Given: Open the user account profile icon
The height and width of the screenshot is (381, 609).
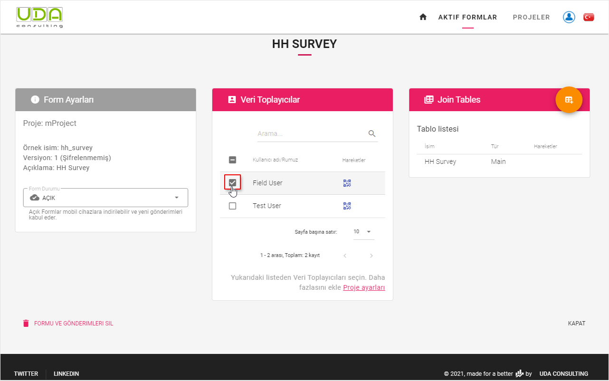Looking at the screenshot, I should click(x=569, y=17).
